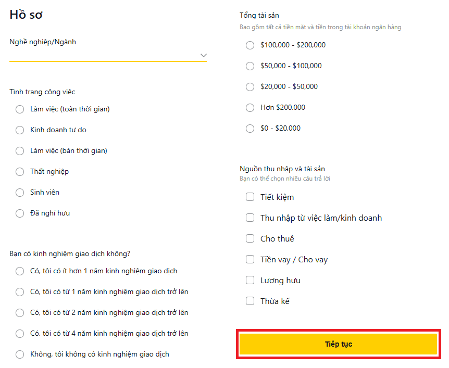The image size is (449, 368).
Task: Pick Hơn $200.000 assets option
Action: tap(250, 108)
